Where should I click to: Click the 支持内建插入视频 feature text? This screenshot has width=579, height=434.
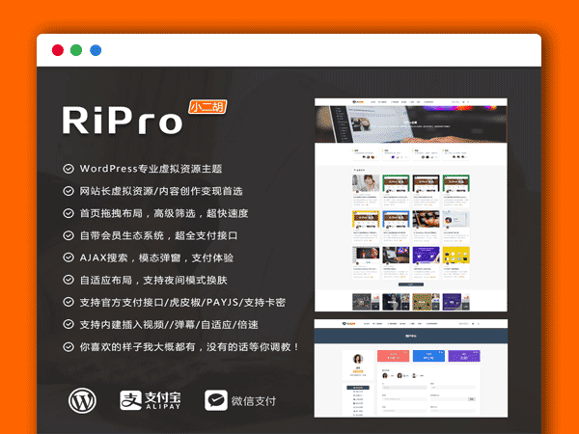tap(183, 324)
